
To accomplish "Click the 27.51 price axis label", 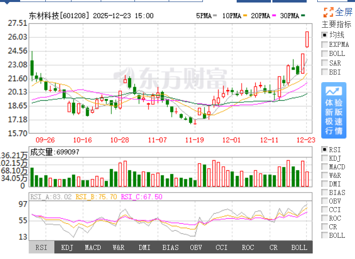I will coord(18,23).
